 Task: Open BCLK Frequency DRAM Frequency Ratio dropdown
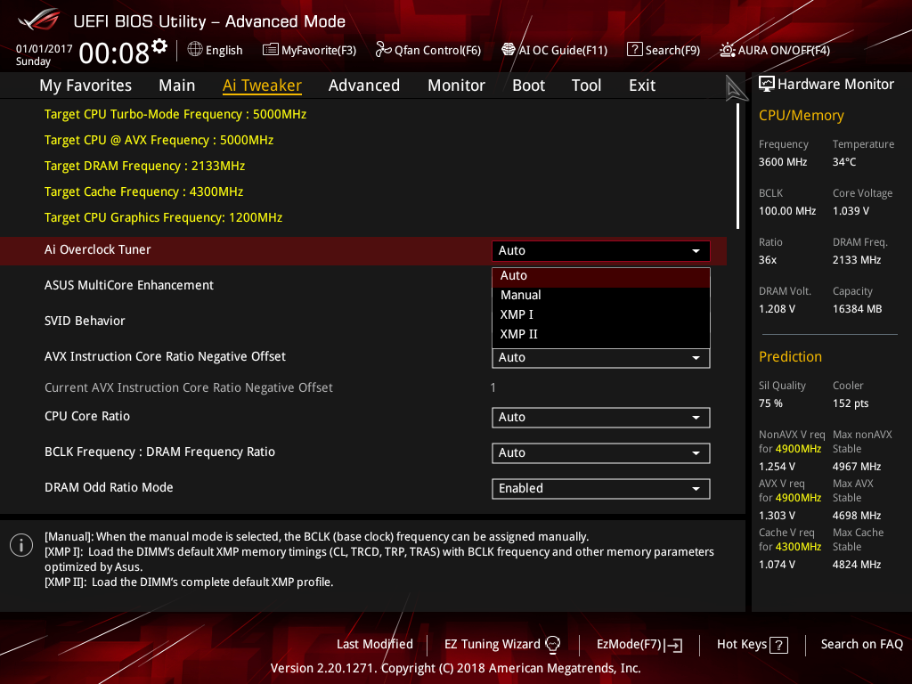(601, 452)
